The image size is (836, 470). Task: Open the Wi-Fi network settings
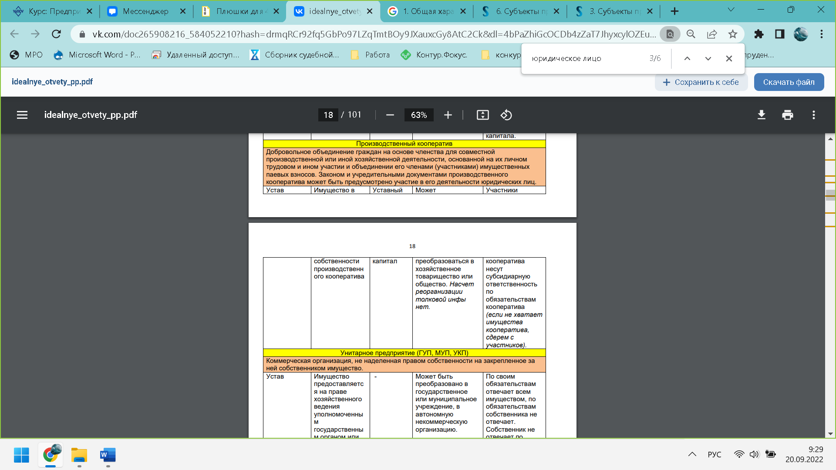coord(739,454)
